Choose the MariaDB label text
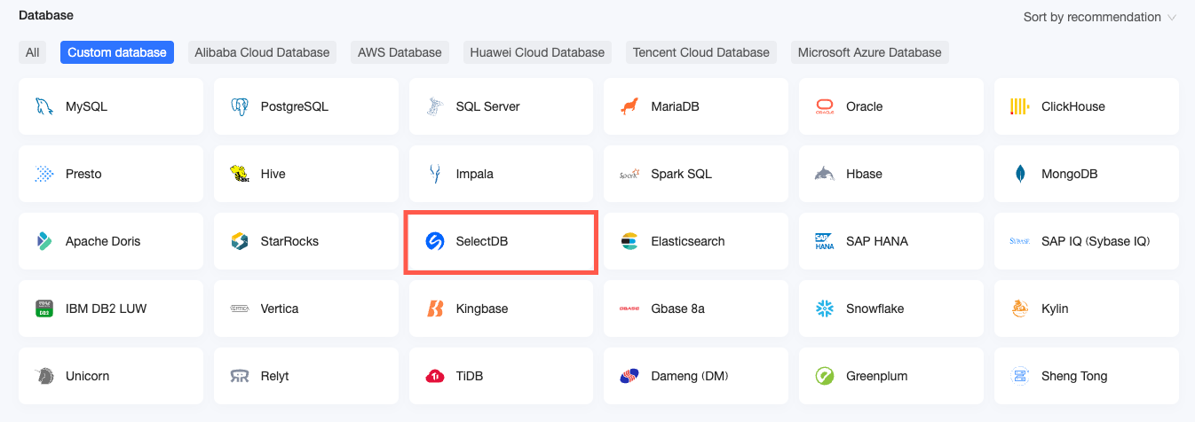 tap(675, 106)
